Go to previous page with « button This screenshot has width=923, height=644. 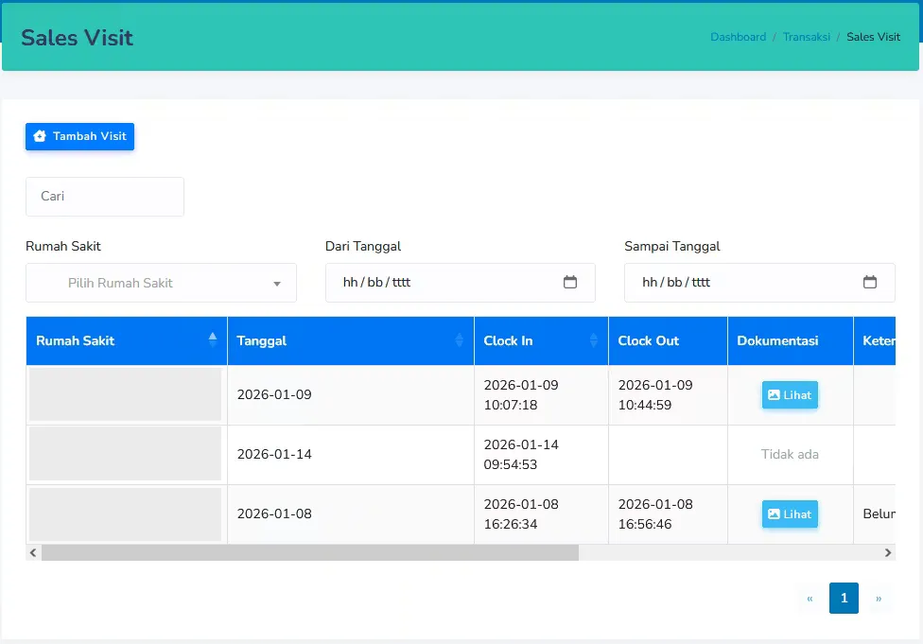[810, 598]
